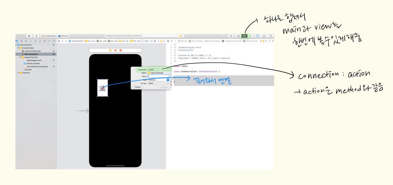This screenshot has width=393, height=185.
Task: Open the Find navigator magnifier icon
Action: coord(31,41)
